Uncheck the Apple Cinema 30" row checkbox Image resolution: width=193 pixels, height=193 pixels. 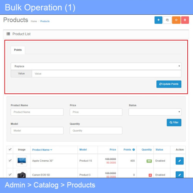pos(10,161)
